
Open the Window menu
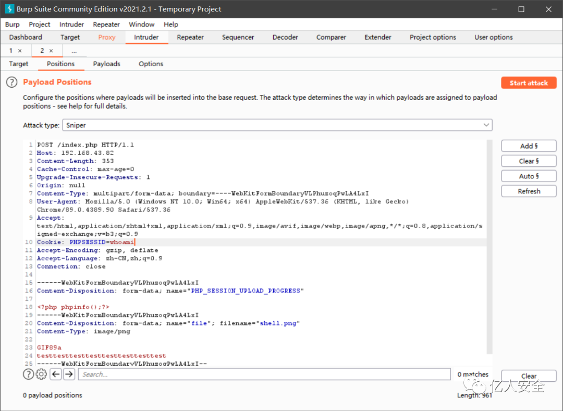(x=141, y=25)
